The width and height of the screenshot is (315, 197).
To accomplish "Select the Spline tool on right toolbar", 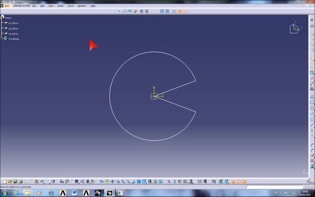I will 312,114.
